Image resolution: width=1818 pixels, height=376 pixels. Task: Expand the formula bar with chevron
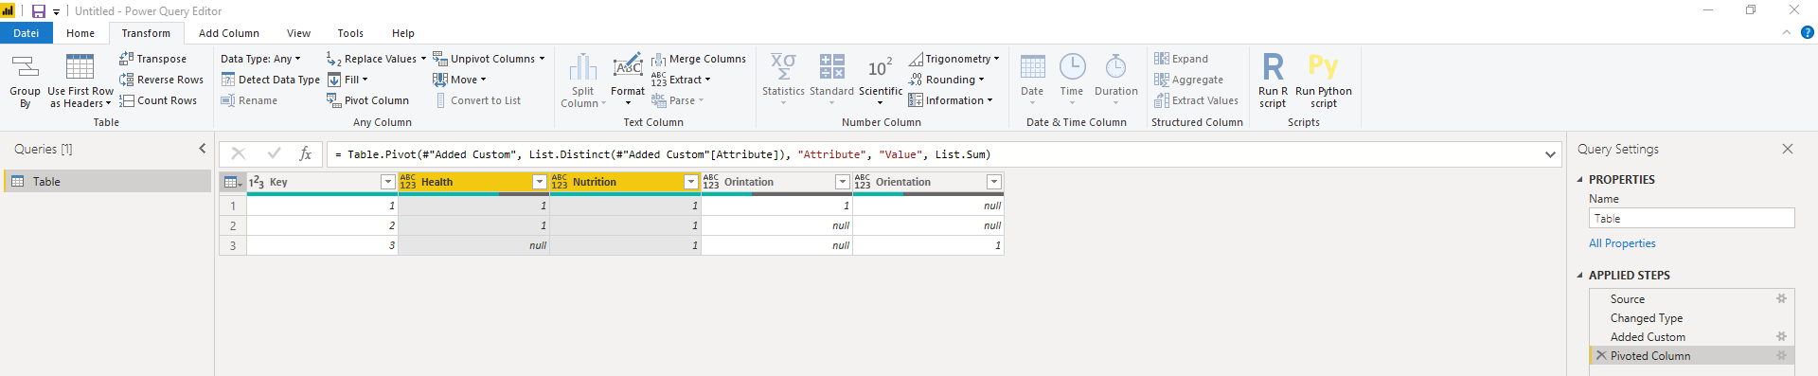pos(1550,154)
